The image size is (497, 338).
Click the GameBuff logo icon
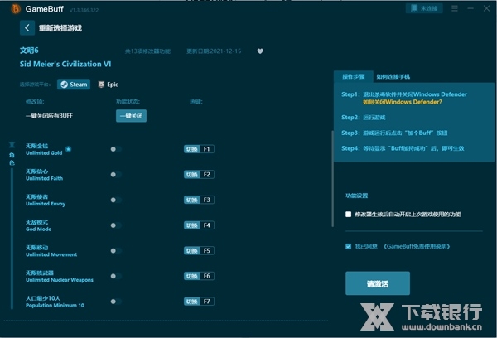click(15, 8)
